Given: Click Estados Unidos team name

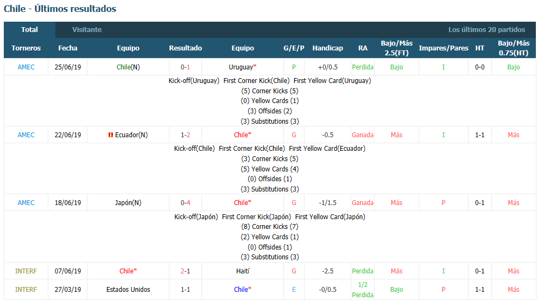Looking at the screenshot, I should point(128,290).
